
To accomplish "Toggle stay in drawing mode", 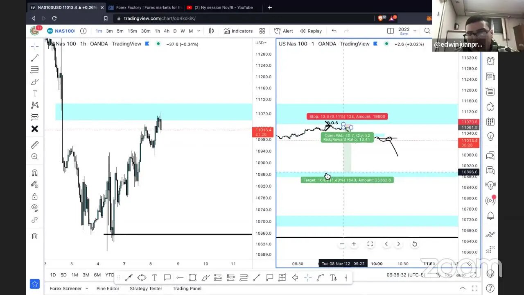I will point(35,185).
